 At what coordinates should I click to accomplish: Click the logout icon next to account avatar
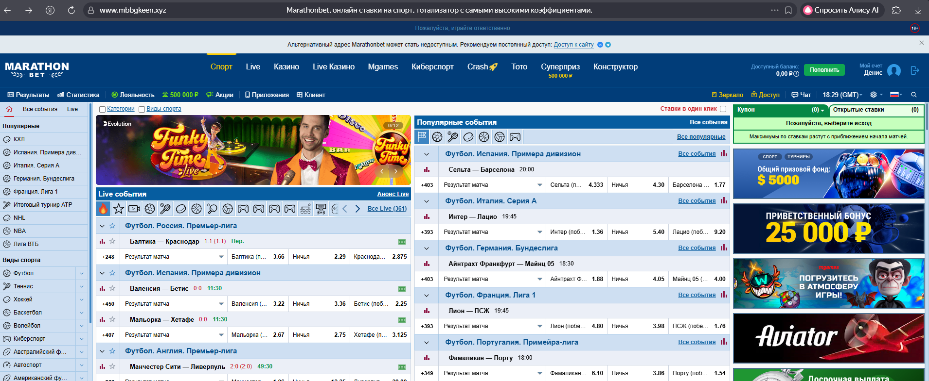(x=915, y=71)
